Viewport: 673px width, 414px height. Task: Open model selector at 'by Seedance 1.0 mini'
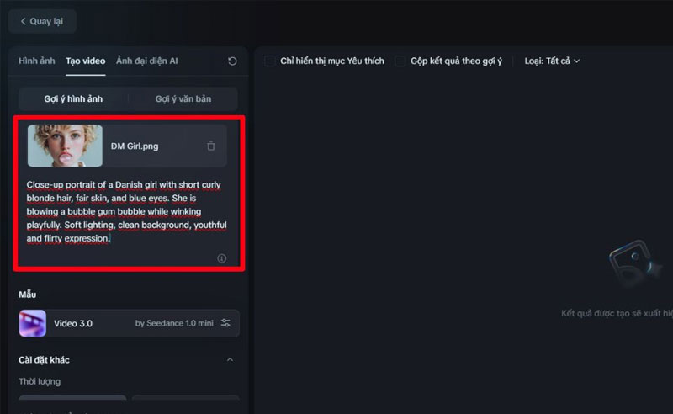174,323
